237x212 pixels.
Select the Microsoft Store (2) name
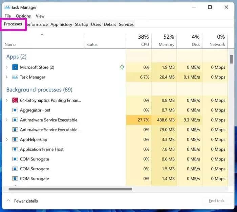point(37,67)
